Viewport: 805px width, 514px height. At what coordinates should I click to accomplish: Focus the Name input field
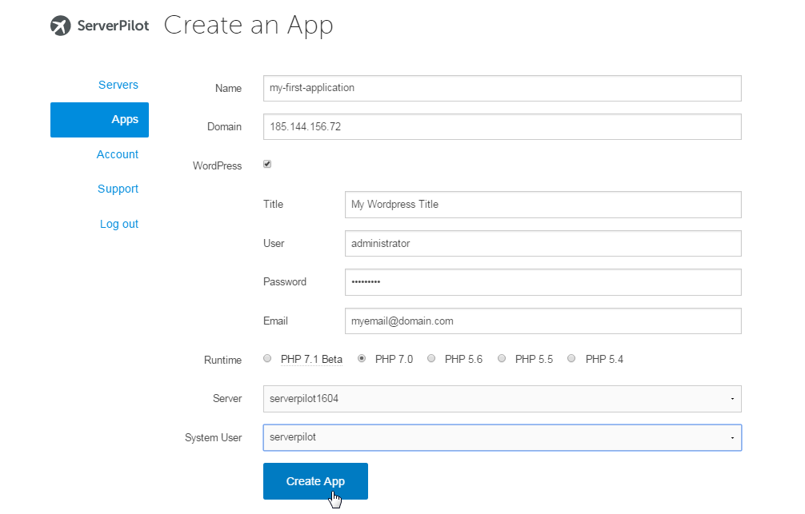click(x=502, y=88)
